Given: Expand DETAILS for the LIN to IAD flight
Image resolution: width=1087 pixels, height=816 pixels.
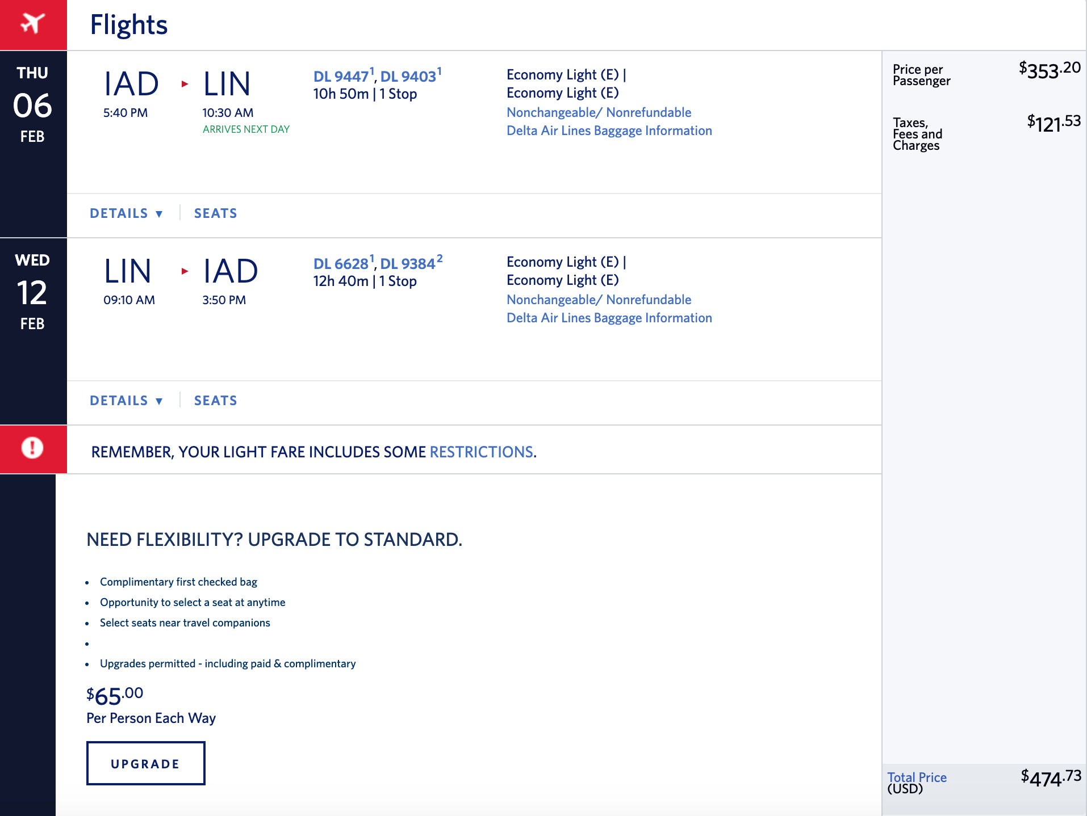Looking at the screenshot, I should coord(126,401).
